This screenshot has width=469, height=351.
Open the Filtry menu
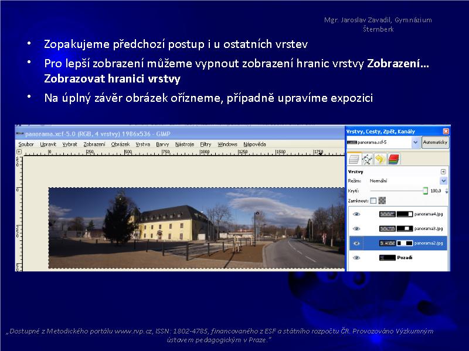[x=206, y=144]
